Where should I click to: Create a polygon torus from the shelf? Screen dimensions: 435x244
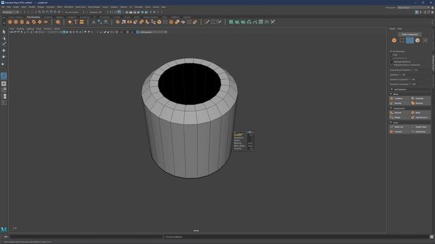[x=34, y=22]
